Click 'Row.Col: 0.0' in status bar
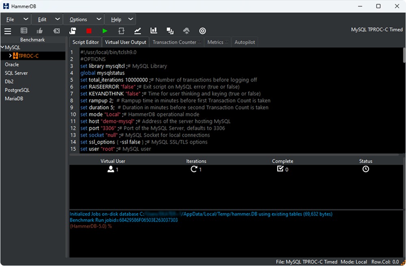The width and height of the screenshot is (406, 266). coord(385,262)
